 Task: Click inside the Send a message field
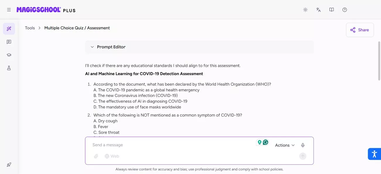pyautogui.click(x=147, y=145)
